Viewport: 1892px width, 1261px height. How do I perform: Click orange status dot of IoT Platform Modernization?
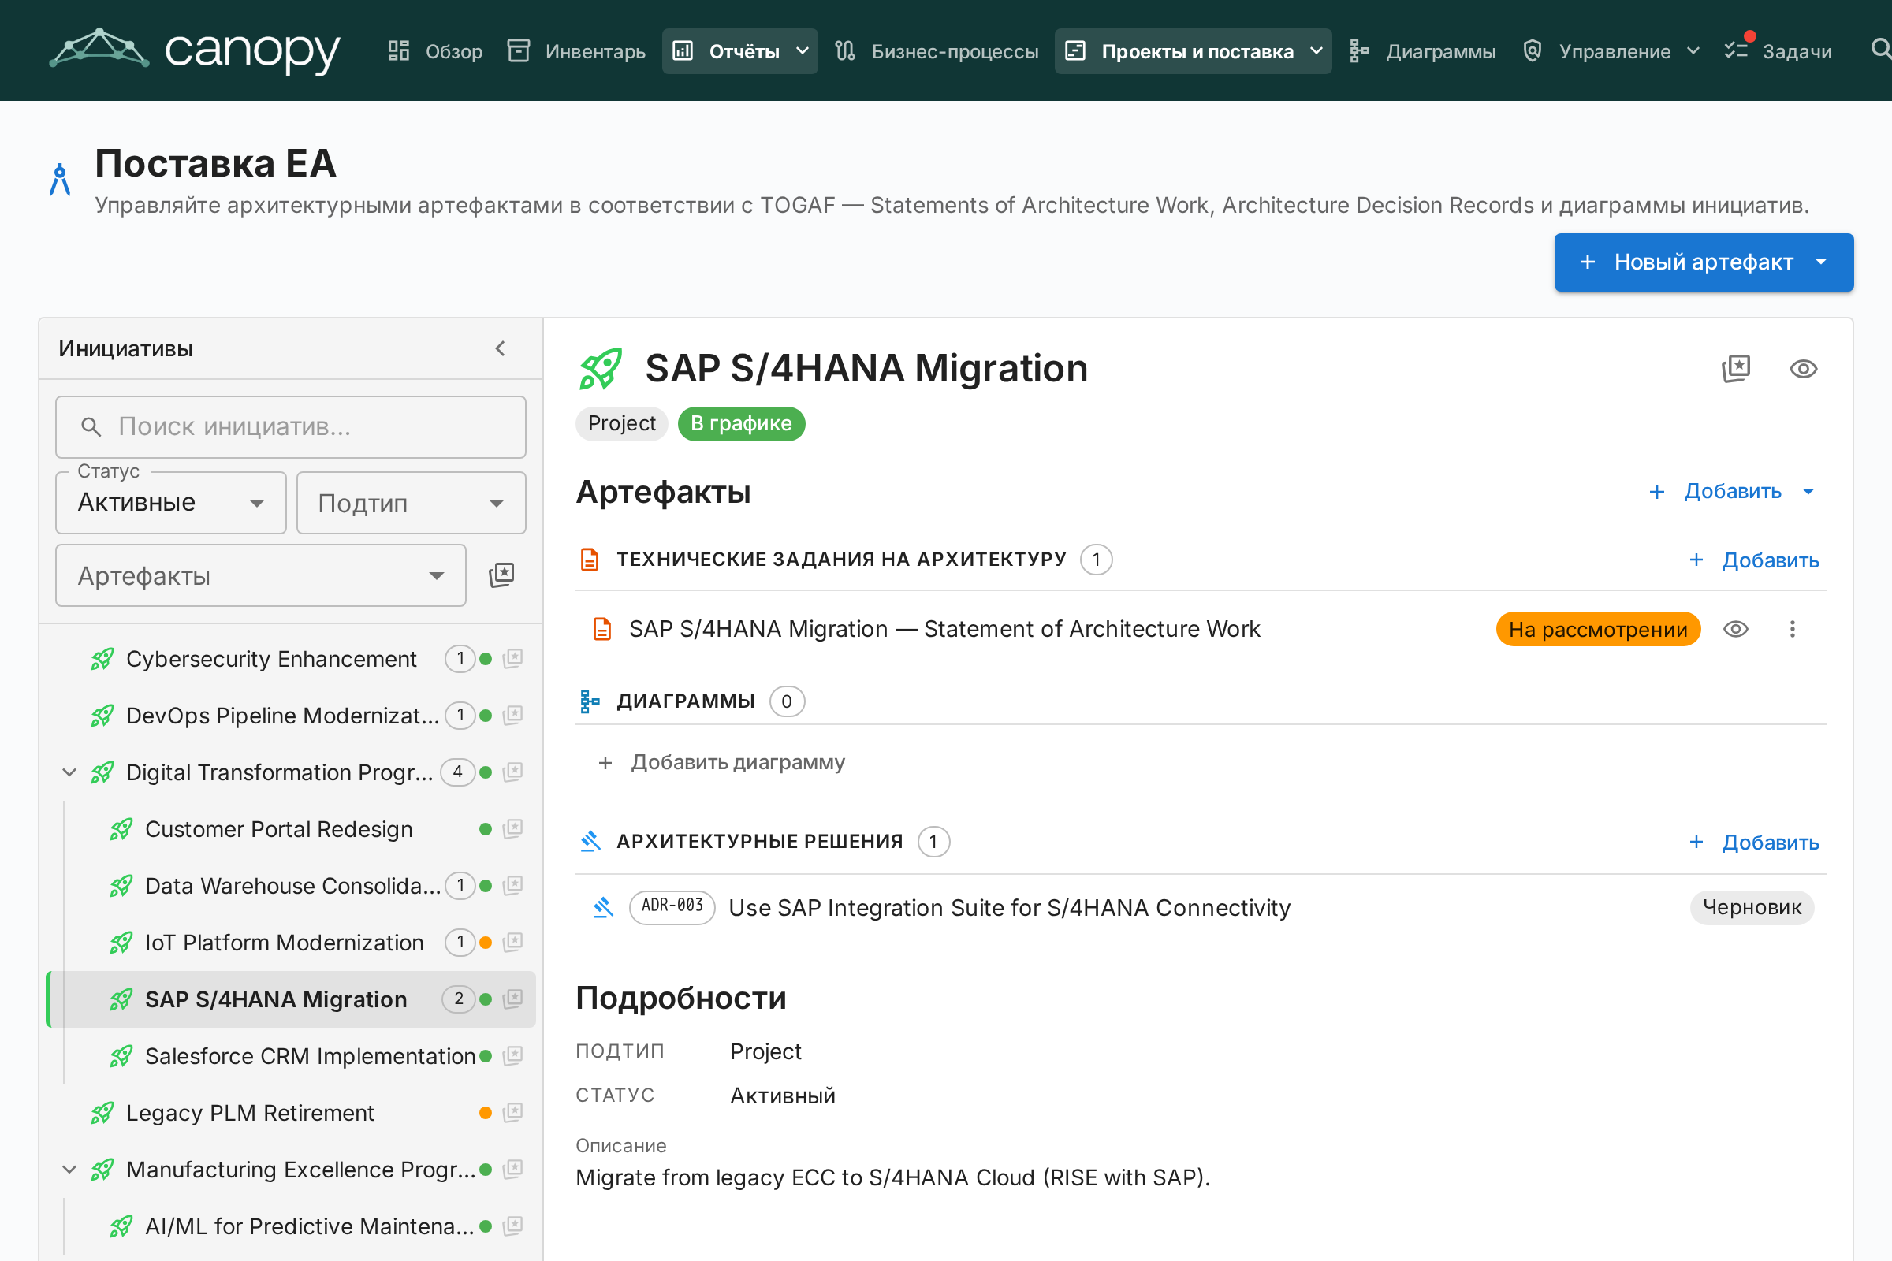point(485,942)
